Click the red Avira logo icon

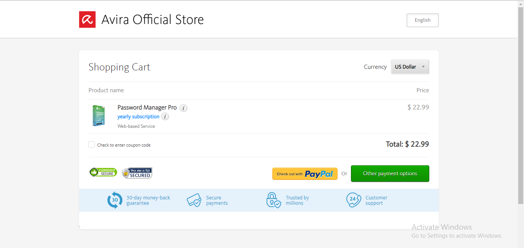click(87, 20)
